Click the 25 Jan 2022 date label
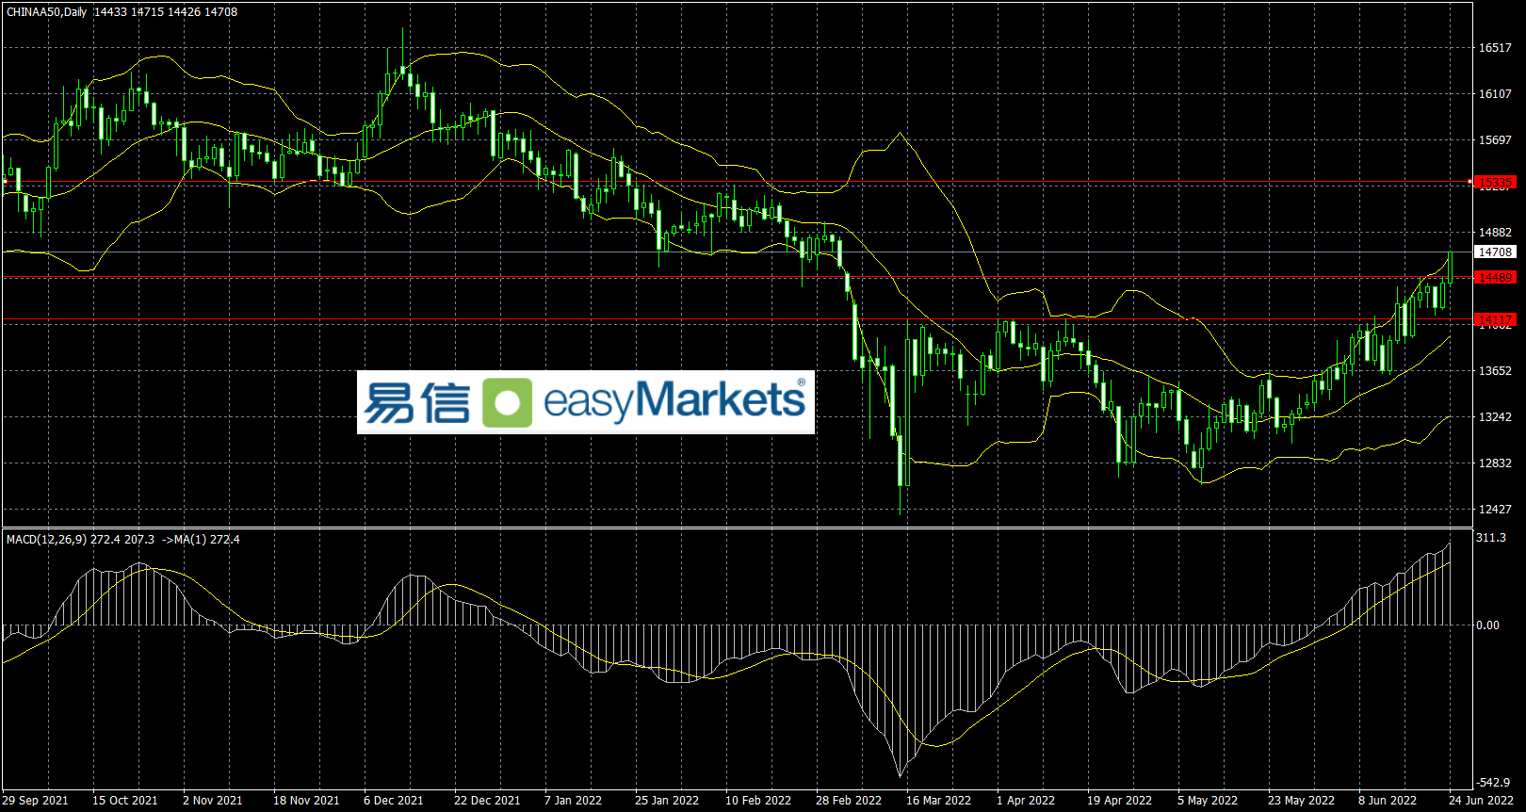The image size is (1526, 812). coord(667,801)
